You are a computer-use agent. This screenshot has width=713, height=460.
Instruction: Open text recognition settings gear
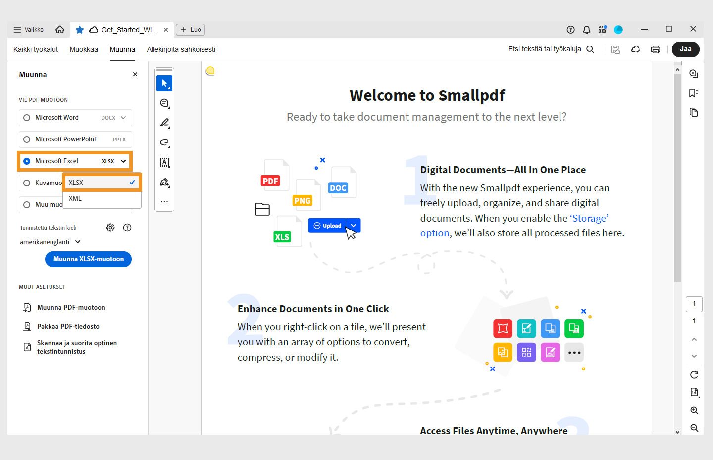click(110, 228)
